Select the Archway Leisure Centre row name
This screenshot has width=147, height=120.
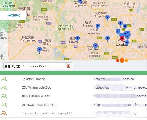point(39,105)
